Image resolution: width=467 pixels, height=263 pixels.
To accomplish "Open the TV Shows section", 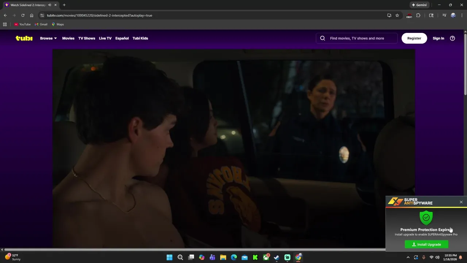I will [x=86, y=38].
